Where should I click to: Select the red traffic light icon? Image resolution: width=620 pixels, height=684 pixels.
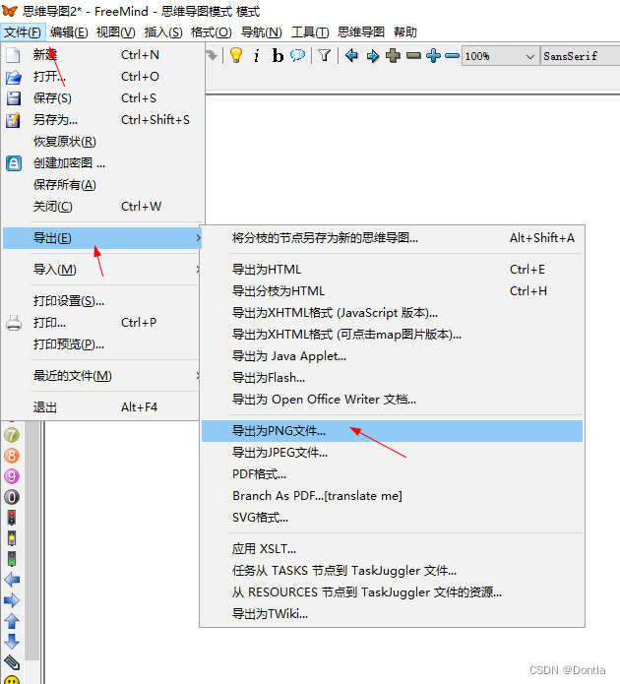click(12, 518)
